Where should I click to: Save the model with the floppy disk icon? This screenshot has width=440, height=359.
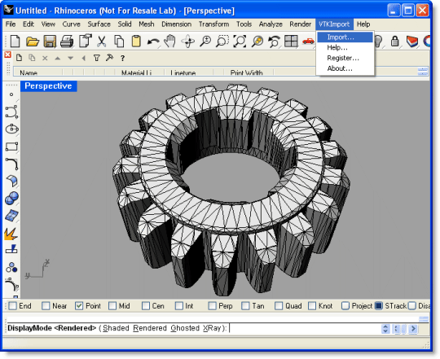pyautogui.click(x=50, y=42)
